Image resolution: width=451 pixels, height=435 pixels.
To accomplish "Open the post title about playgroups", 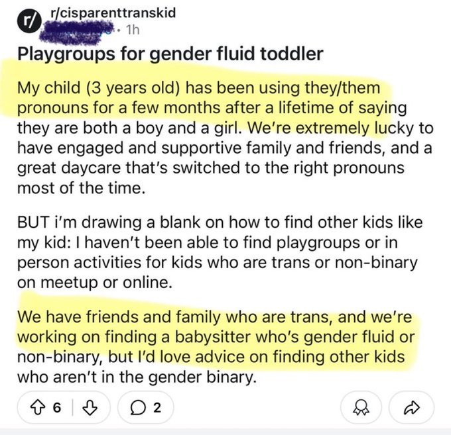I will point(170,54).
